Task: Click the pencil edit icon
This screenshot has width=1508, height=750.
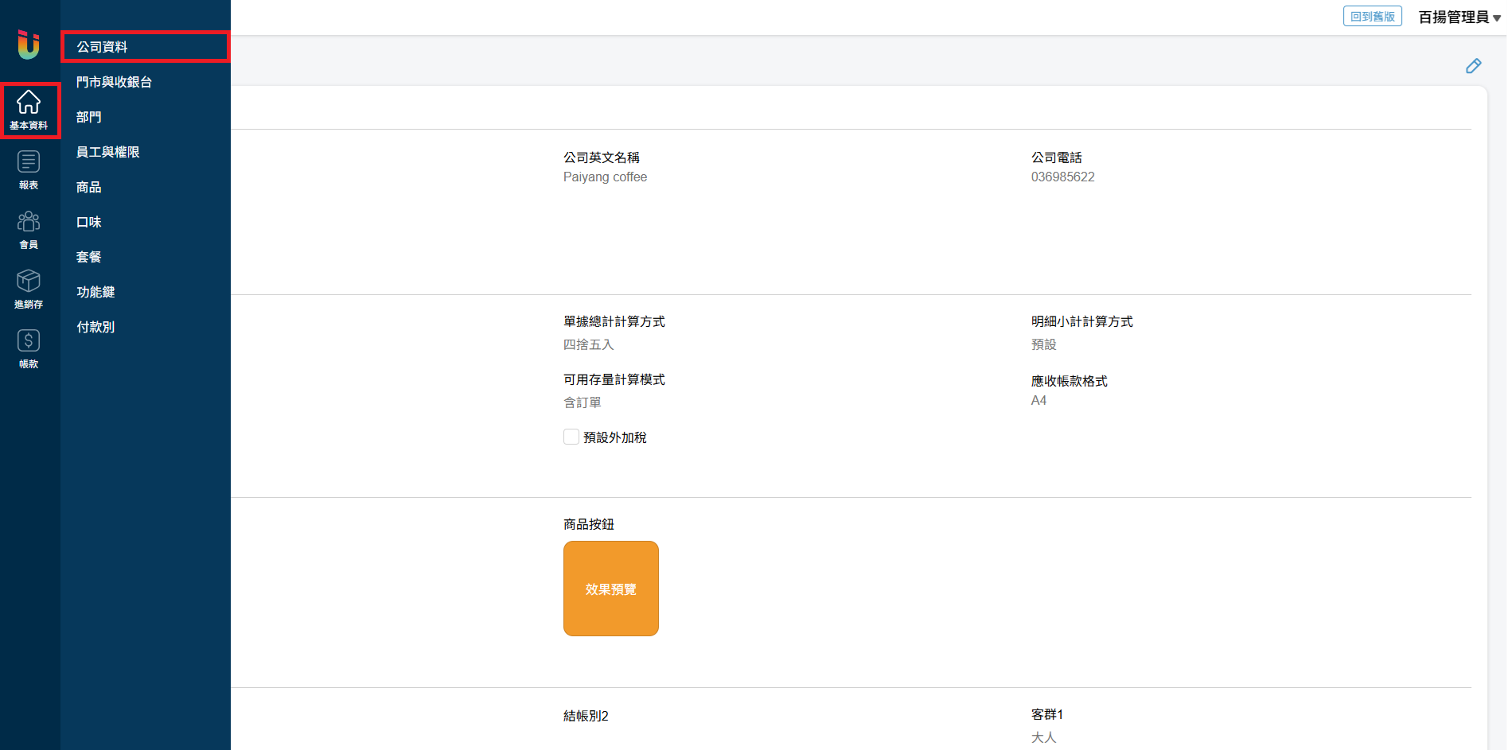Action: [x=1473, y=66]
